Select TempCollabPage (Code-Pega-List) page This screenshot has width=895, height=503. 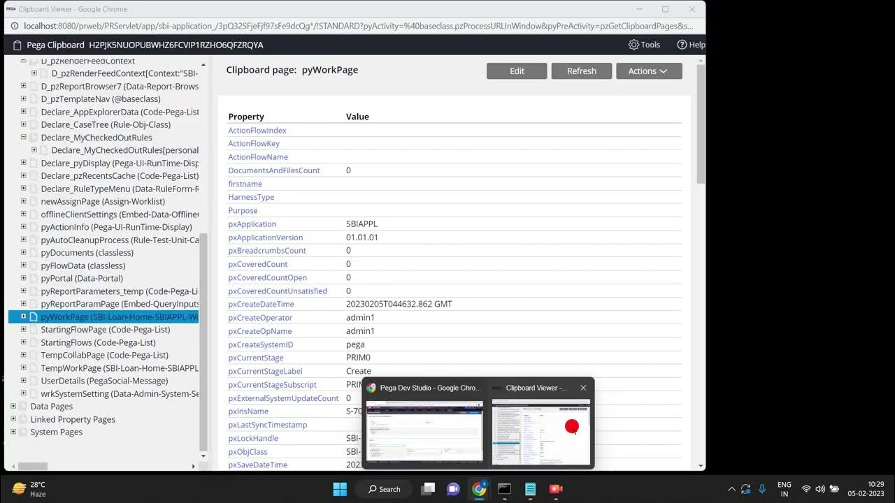coord(104,355)
